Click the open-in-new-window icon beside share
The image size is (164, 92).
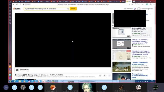click(x=109, y=76)
